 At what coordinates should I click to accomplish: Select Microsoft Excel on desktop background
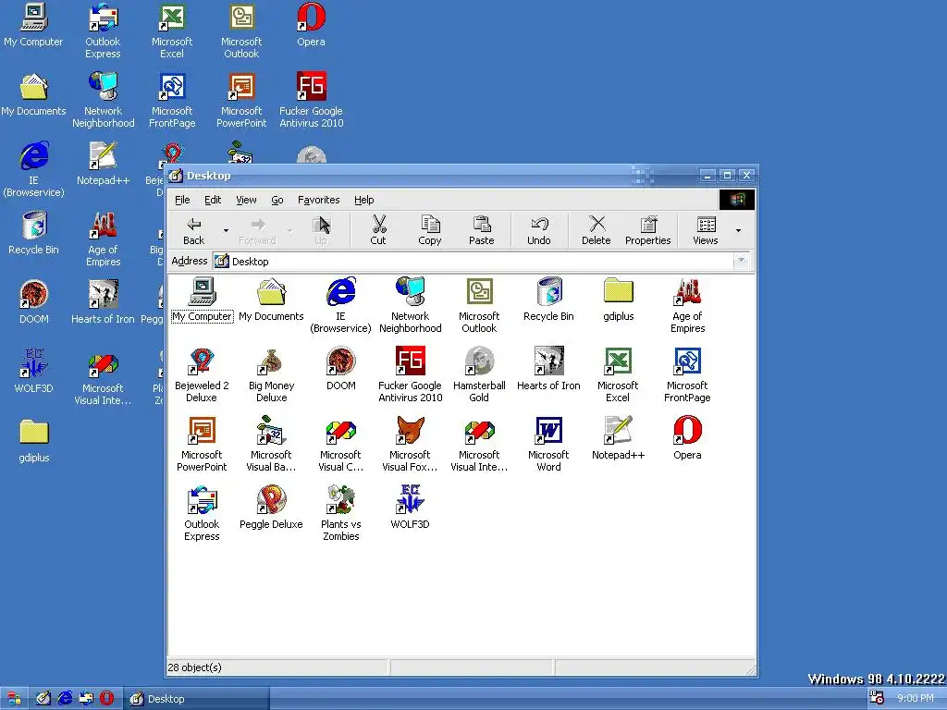(x=172, y=31)
